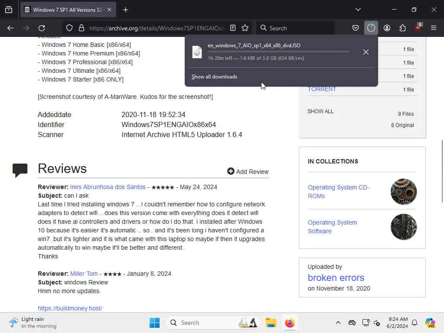Save page to Pocket
The height and width of the screenshot is (333, 444).
click(x=356, y=28)
